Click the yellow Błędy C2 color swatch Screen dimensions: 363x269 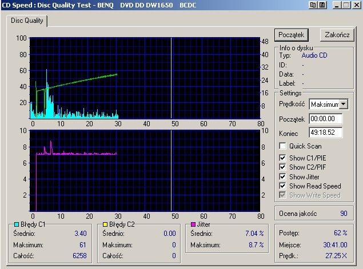pos(105,224)
